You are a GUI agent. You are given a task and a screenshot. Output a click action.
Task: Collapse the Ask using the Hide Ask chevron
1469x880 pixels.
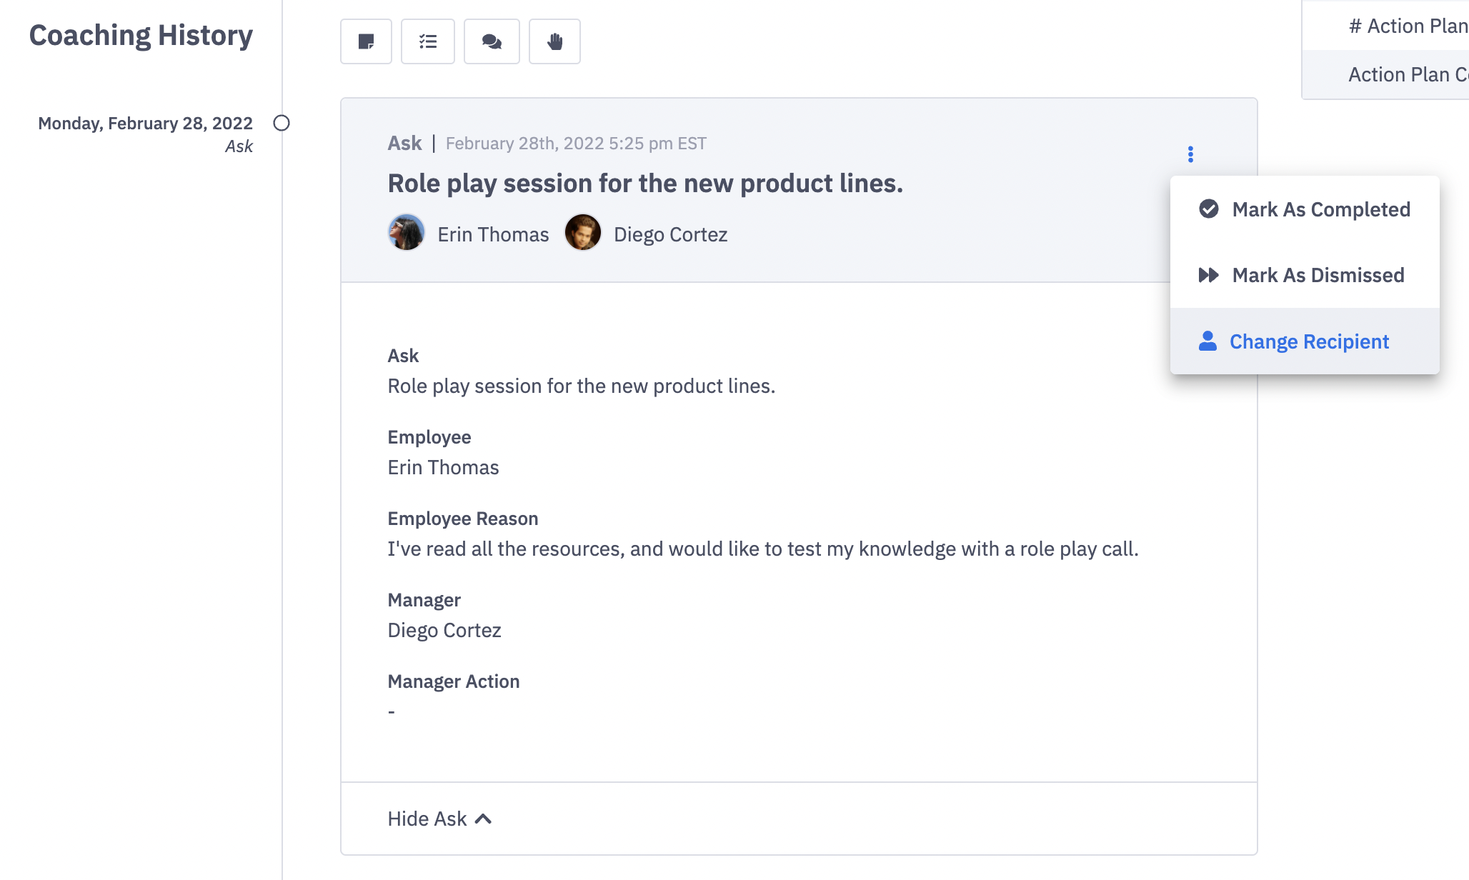(483, 819)
